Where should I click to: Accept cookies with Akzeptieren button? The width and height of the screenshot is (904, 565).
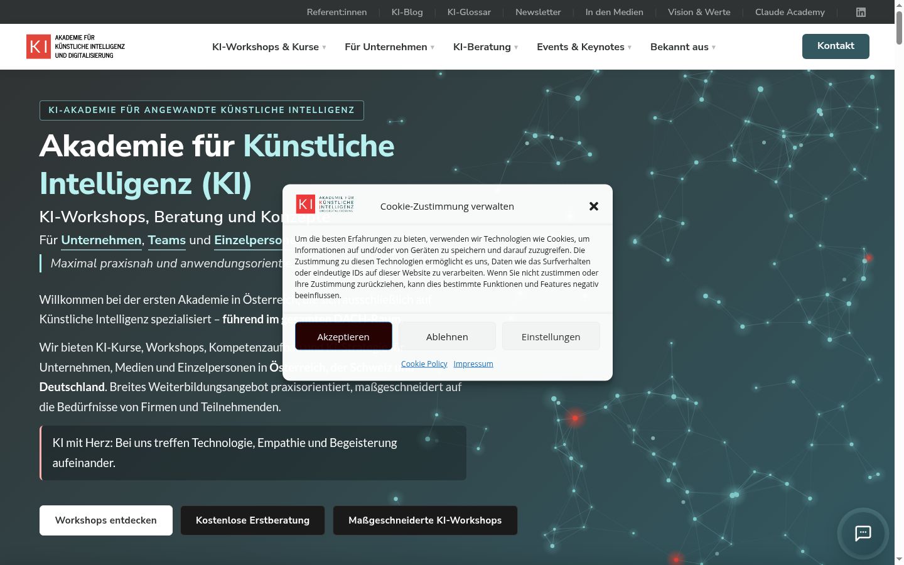tap(343, 336)
